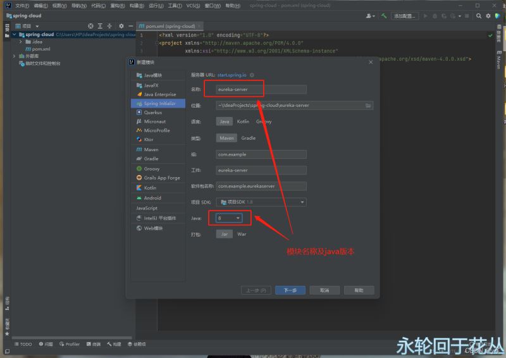Click the folder browse icon in location field
506x358 pixels.
tap(368, 106)
